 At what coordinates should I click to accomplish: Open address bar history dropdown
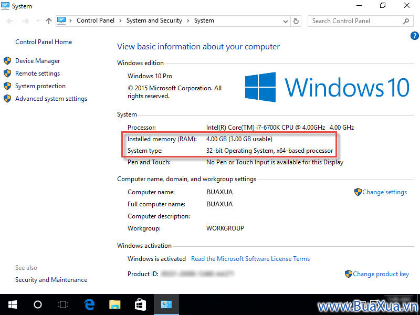(286, 21)
